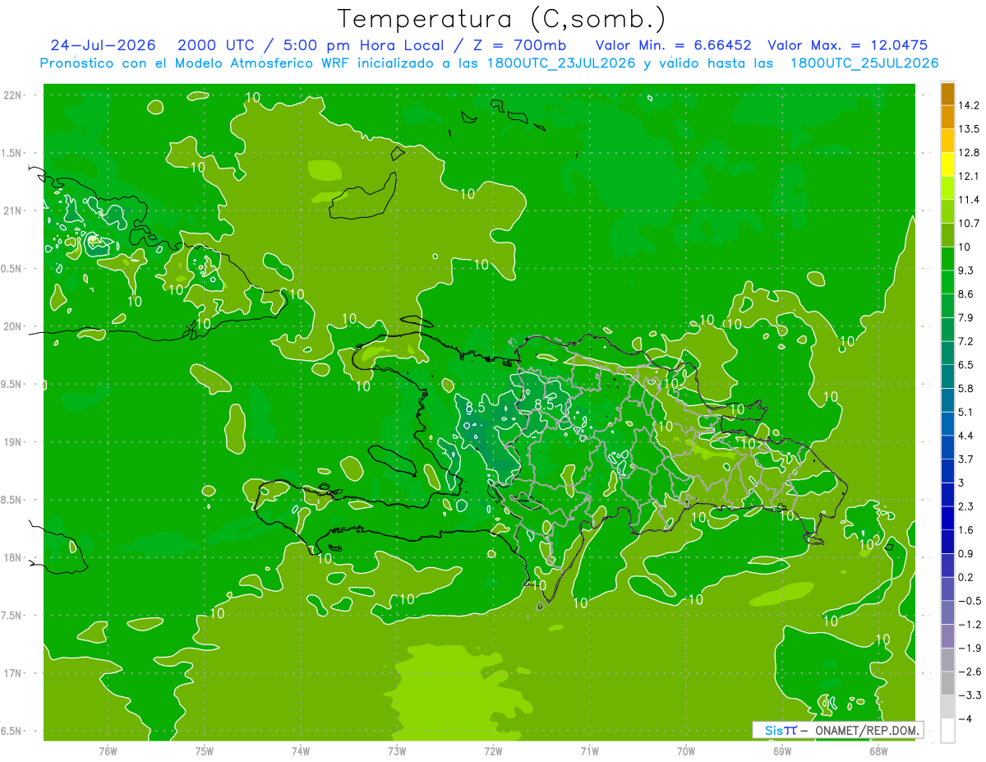Click the '73W' longitude axis label
Image resolution: width=986 pixels, height=762 pixels.
[x=397, y=752]
